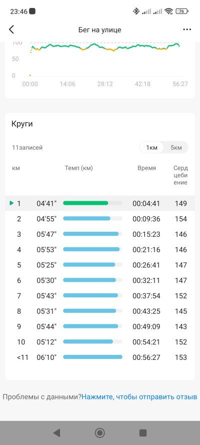The width and height of the screenshot is (200, 445).
Task: Click the Темп (км) column header
Action: click(x=79, y=168)
